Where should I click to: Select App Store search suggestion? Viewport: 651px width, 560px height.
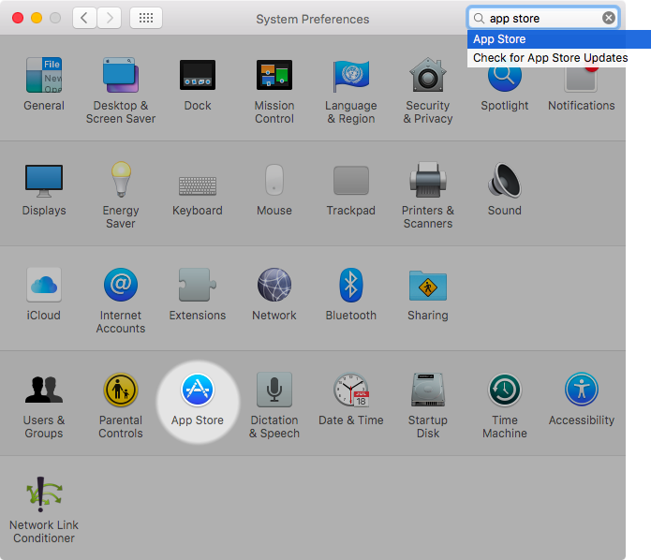click(559, 39)
